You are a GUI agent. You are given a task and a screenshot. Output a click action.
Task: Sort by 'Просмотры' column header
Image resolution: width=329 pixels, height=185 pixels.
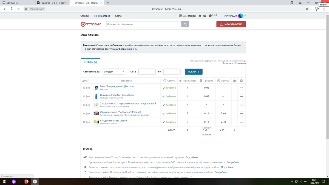188,81
